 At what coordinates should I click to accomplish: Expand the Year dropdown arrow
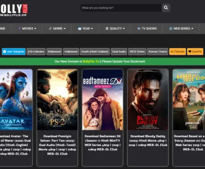tap(92, 29)
